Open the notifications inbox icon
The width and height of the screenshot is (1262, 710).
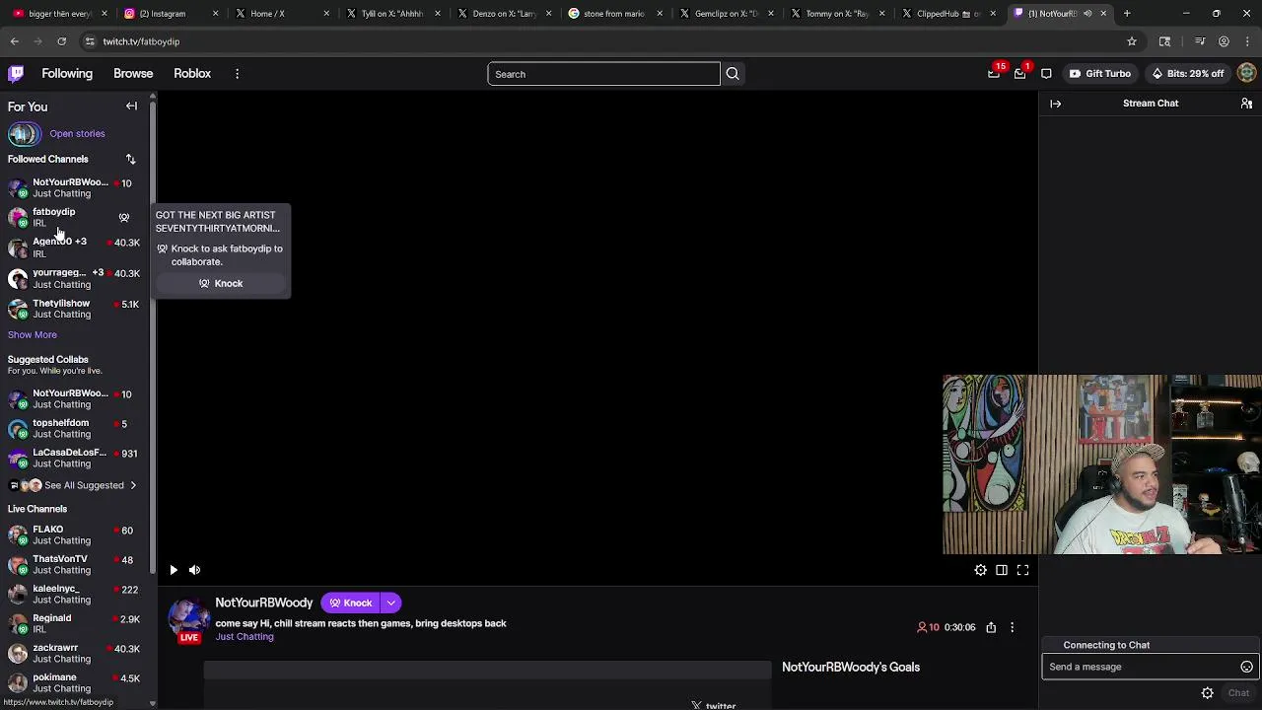point(1019,74)
